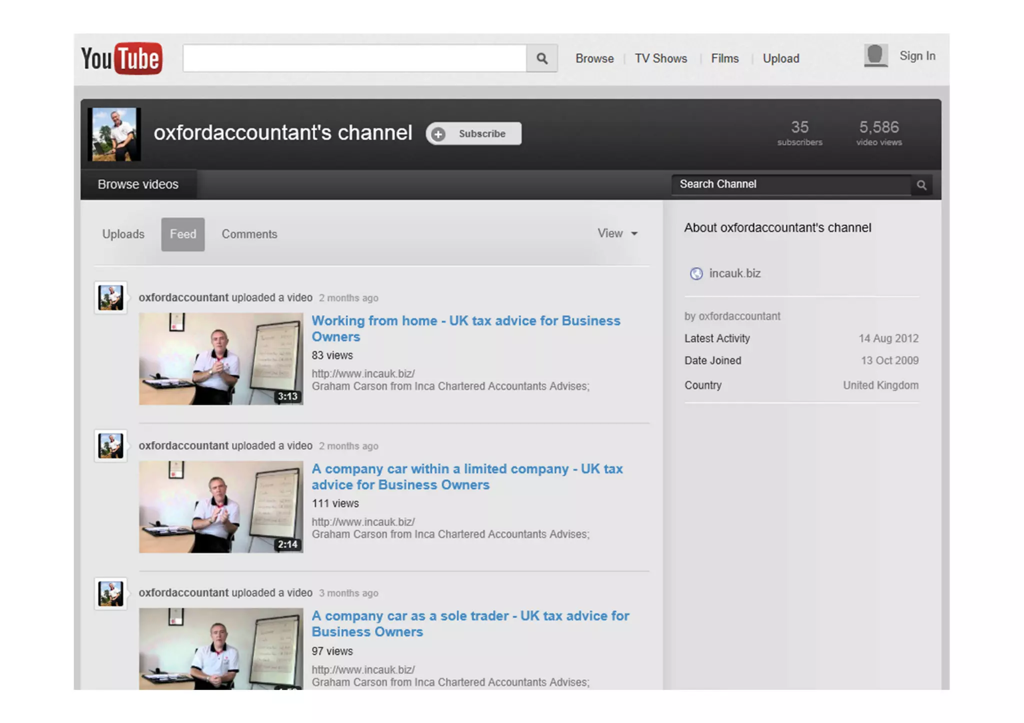Click the Date Joined value 13 Oct 2009
Image resolution: width=1024 pixels, height=723 pixels.
pos(889,361)
